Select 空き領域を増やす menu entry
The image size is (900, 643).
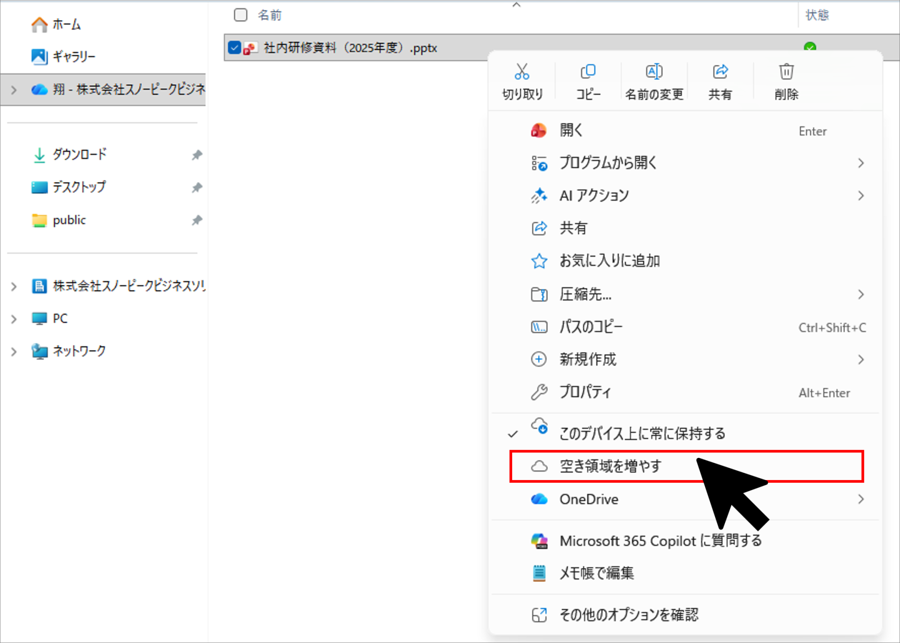(x=610, y=466)
